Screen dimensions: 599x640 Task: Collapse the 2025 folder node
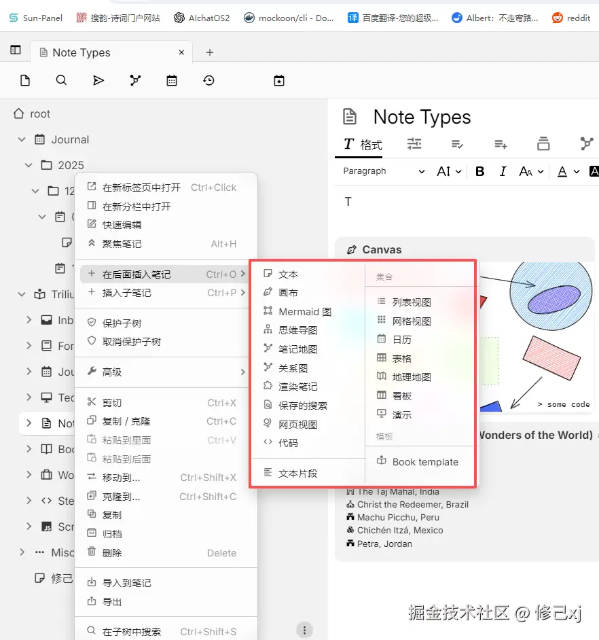[29, 165]
